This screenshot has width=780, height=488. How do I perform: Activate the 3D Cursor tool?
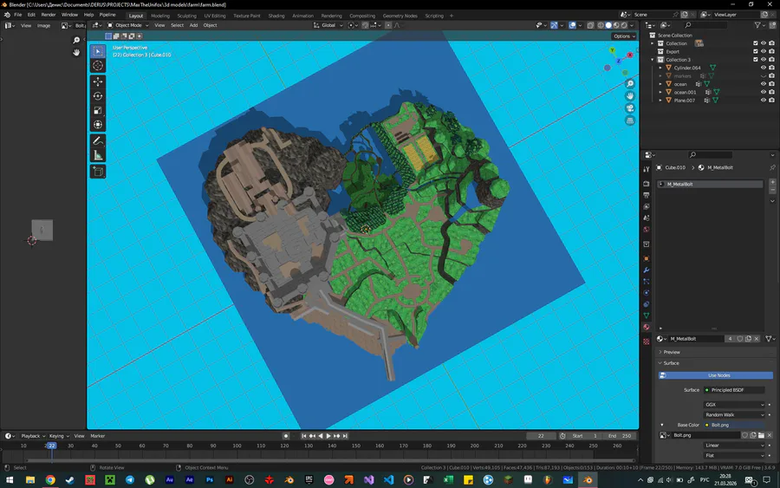(x=98, y=66)
